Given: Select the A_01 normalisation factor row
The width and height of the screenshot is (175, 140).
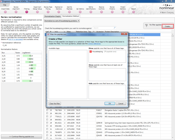Looking at the screenshot, I should click(21, 56).
